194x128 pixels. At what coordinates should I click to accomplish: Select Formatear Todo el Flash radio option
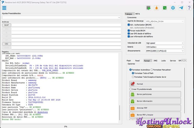tap(133, 73)
